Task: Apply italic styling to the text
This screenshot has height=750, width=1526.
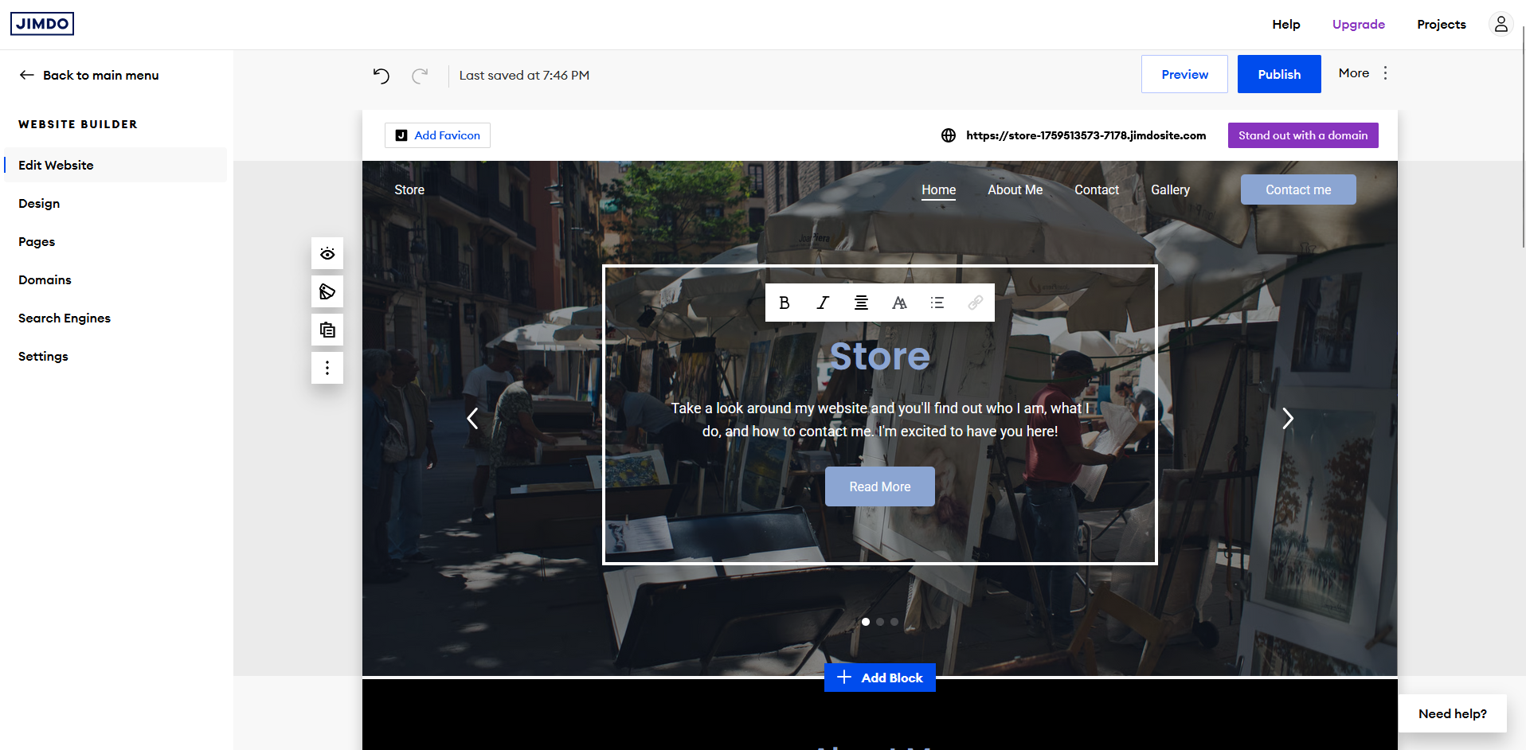Action: pyautogui.click(x=822, y=303)
